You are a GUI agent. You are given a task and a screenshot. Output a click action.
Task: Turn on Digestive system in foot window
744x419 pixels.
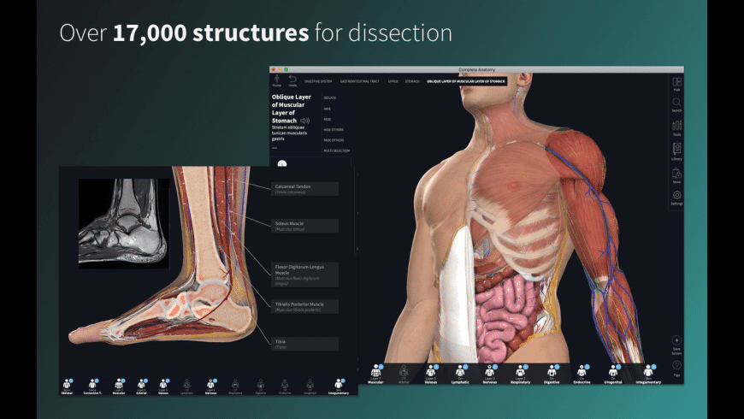click(x=260, y=386)
